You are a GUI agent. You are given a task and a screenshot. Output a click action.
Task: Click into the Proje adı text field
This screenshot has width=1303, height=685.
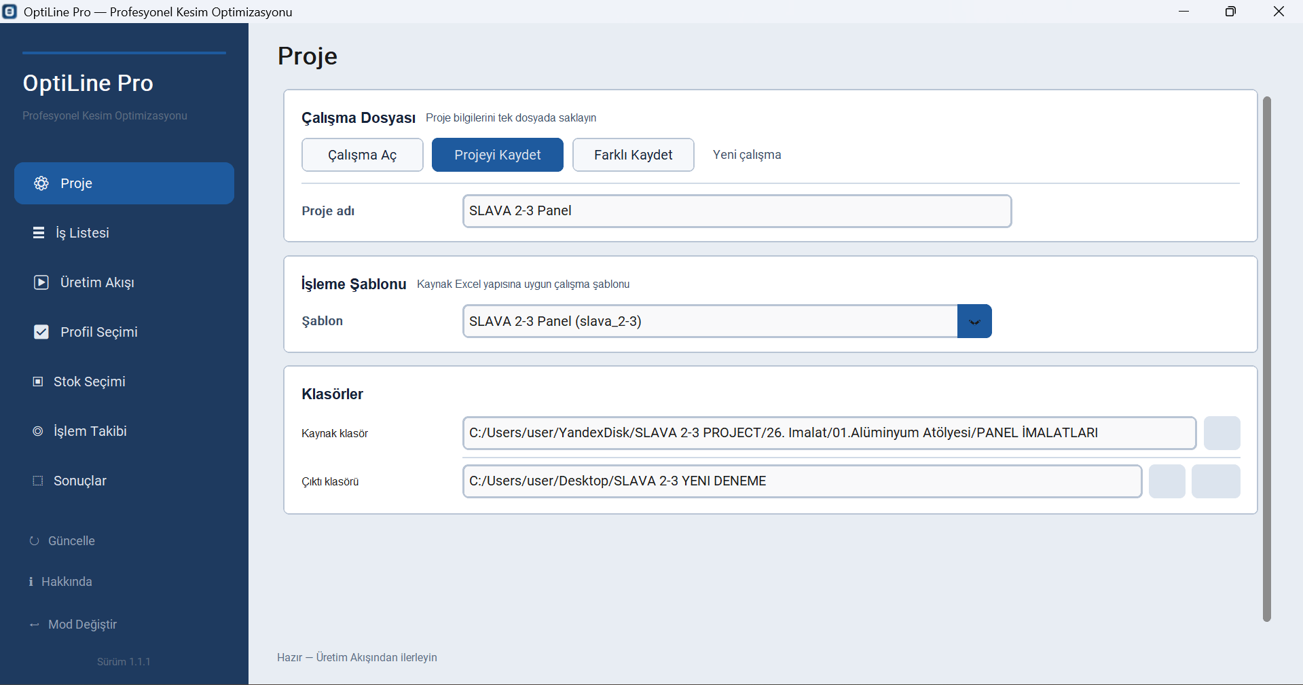pos(737,211)
